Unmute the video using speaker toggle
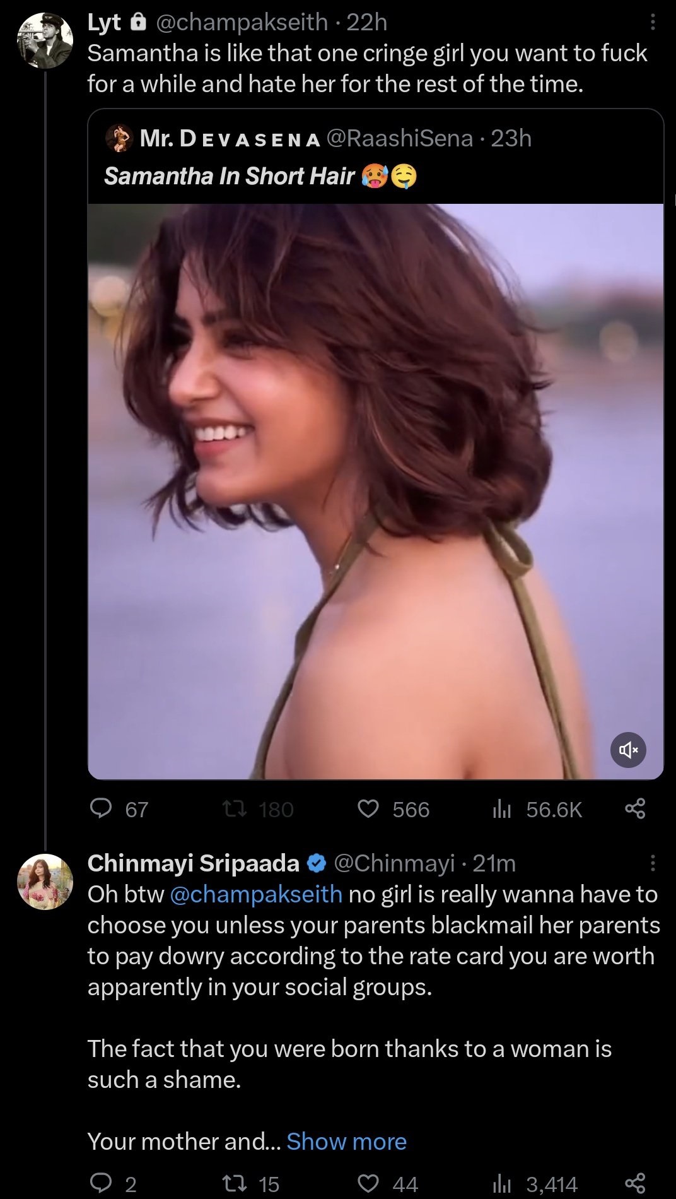 click(628, 750)
